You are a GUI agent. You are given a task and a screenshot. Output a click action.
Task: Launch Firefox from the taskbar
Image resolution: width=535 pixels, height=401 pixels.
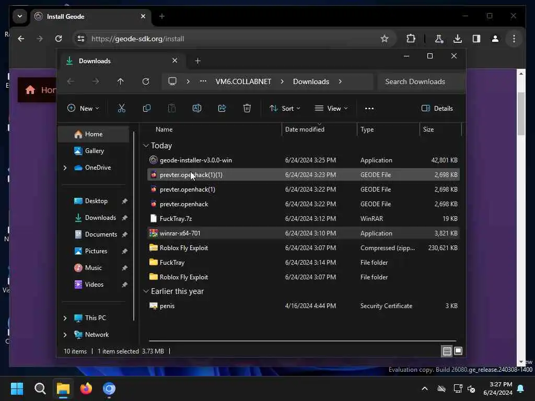tap(86, 388)
